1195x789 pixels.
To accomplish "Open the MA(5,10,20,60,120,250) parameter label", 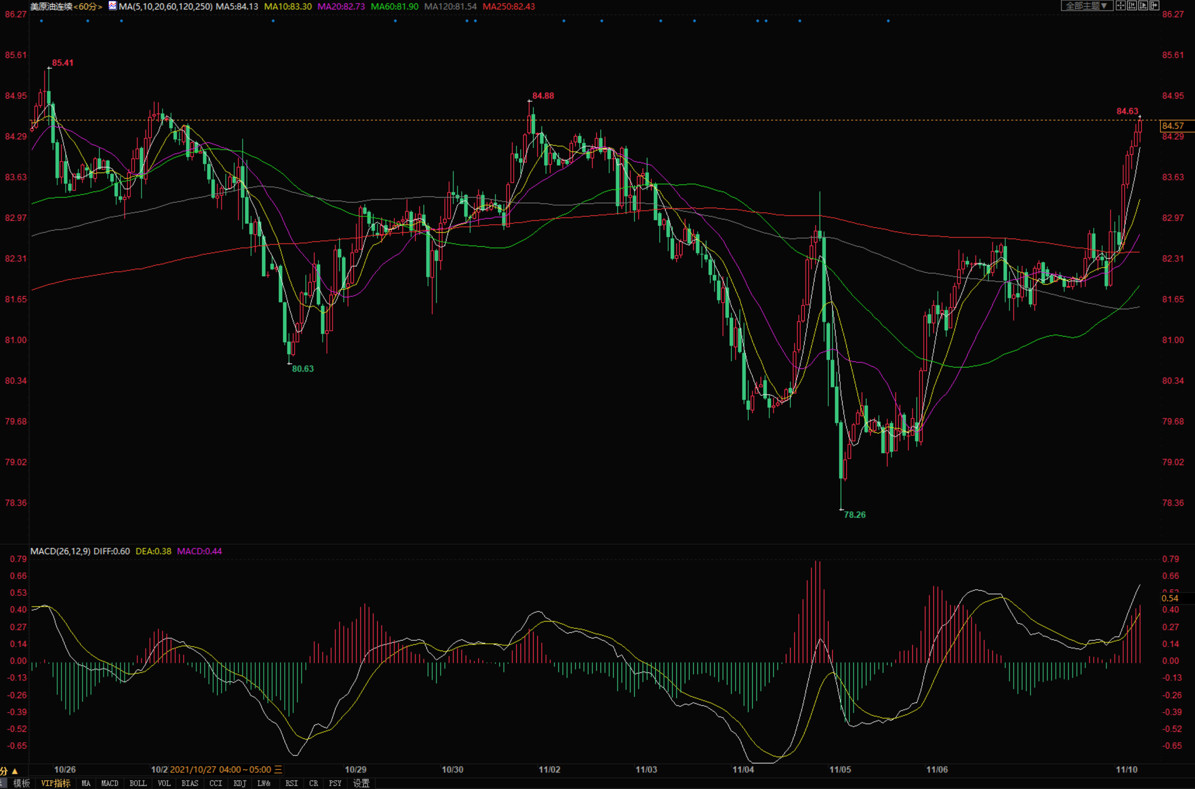I will (165, 7).
